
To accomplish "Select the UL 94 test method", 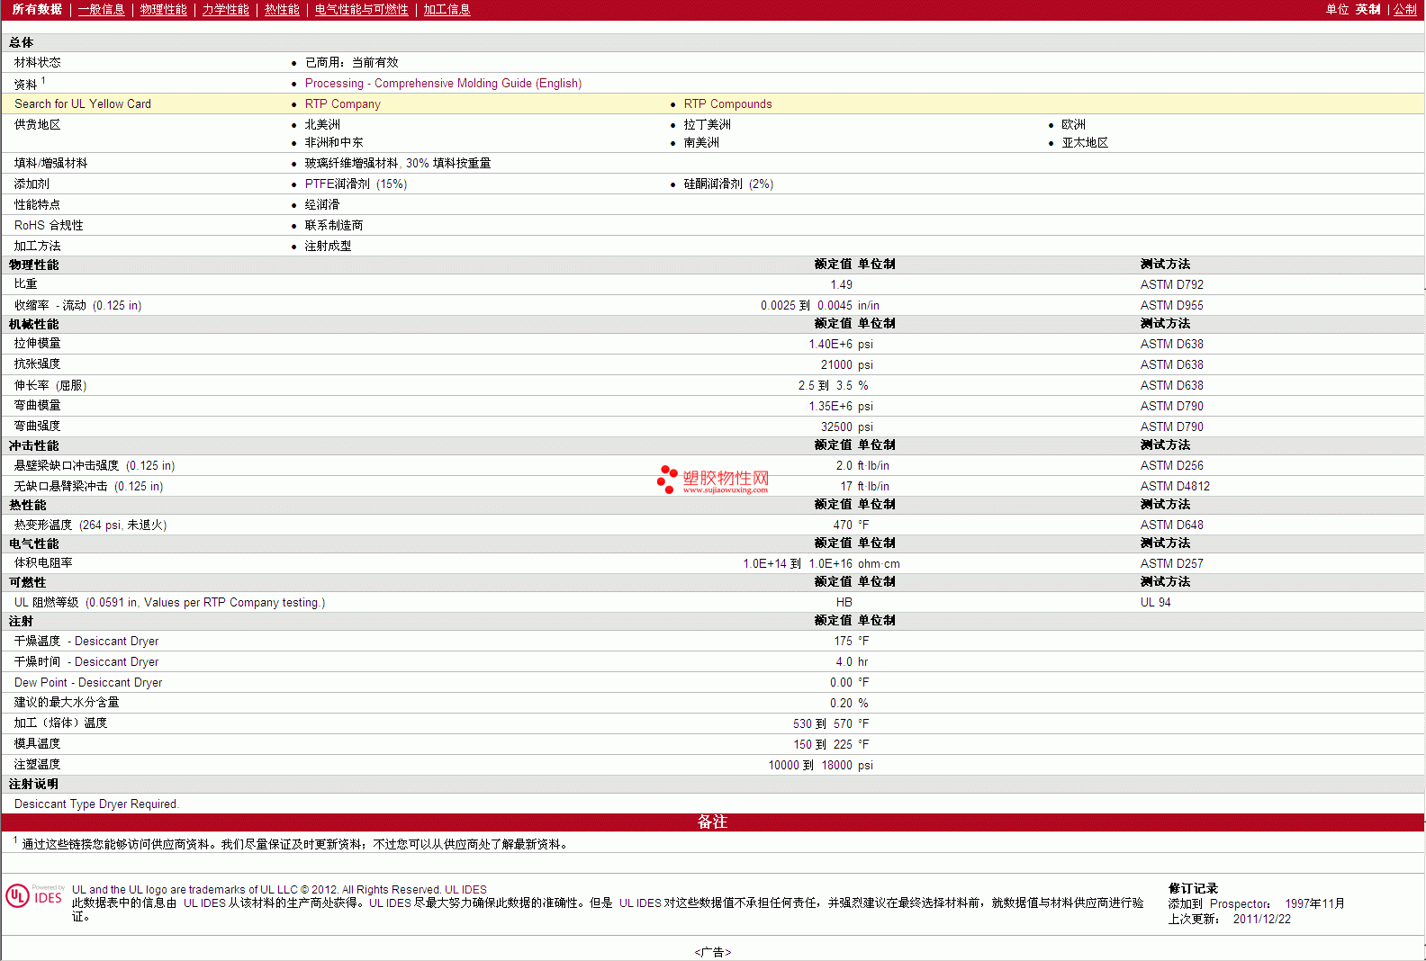I will coord(1155,602).
